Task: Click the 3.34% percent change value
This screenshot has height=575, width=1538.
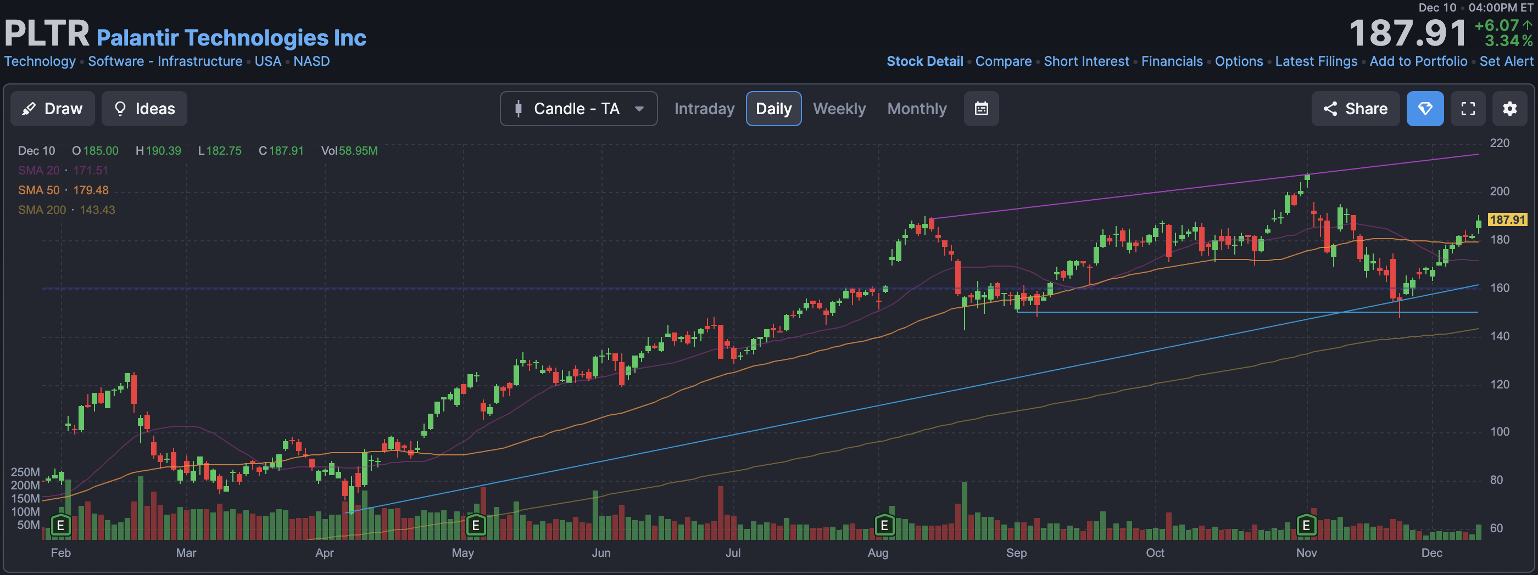Action: coord(1508,41)
